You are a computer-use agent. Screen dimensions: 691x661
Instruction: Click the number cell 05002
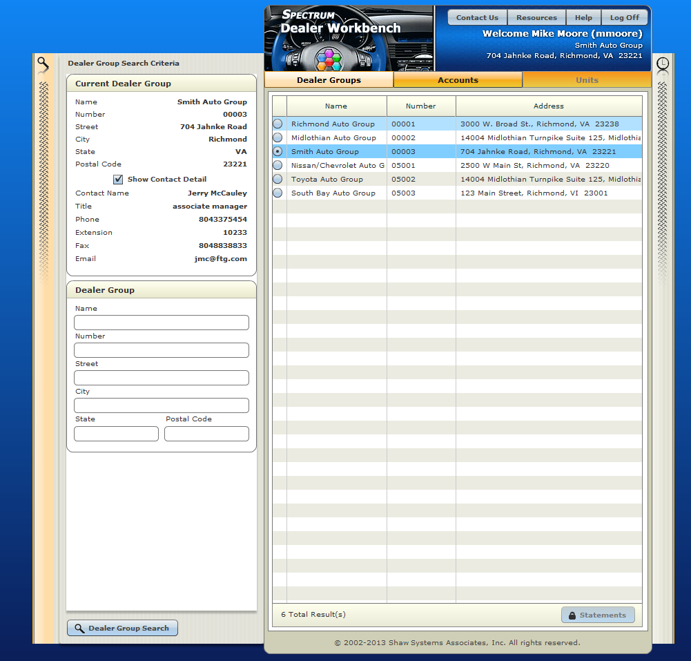click(x=421, y=179)
